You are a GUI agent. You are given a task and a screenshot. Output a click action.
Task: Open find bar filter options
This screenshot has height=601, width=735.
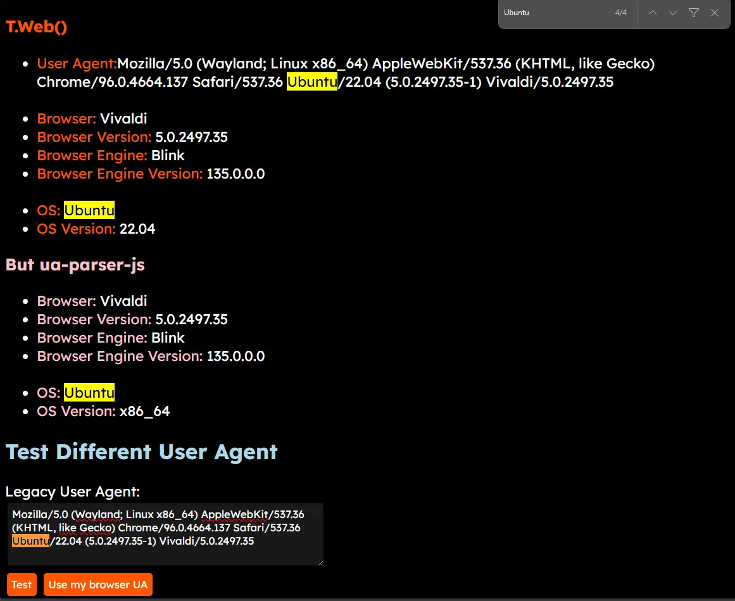tap(694, 13)
